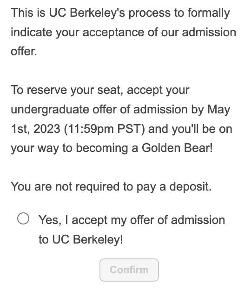Screen dimensions: 251x290
Task: Click the words 'accept your' after 'seat,'
Action: tap(158, 90)
